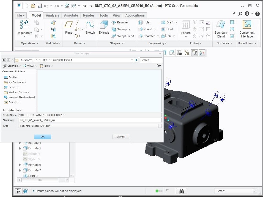Click the File Name input field
Image resolution: width=263 pixels, height=197 pixels.
pos(90,120)
